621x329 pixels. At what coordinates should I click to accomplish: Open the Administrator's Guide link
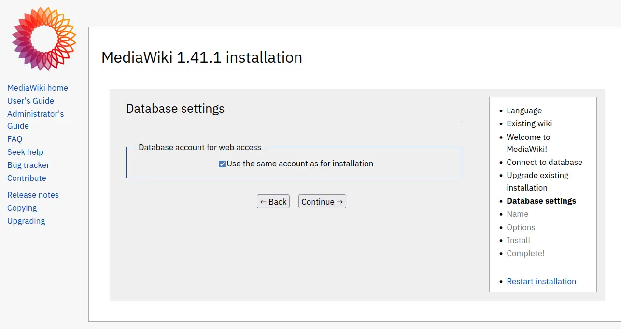pyautogui.click(x=35, y=120)
